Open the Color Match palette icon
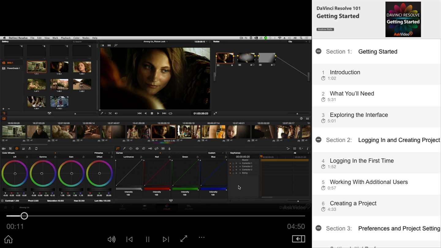Image resolution: width=441 pixels, height=248 pixels. (10, 148)
